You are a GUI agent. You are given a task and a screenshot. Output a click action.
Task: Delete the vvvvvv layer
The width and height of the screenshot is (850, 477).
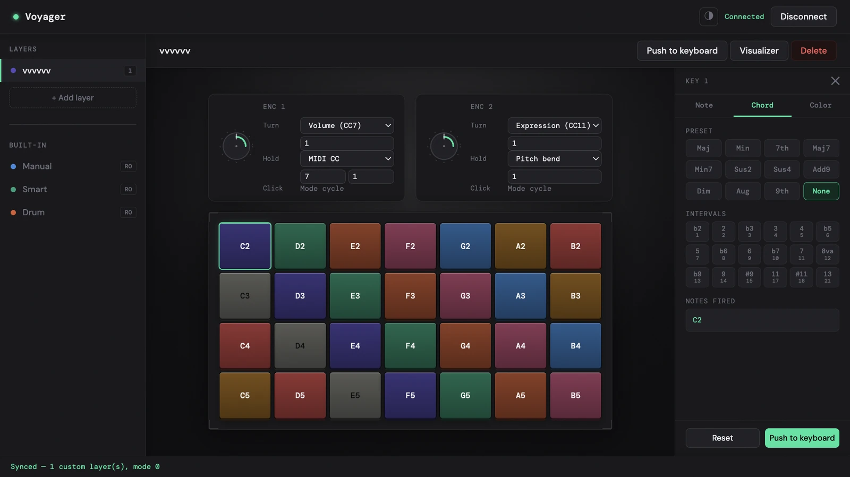pos(814,50)
